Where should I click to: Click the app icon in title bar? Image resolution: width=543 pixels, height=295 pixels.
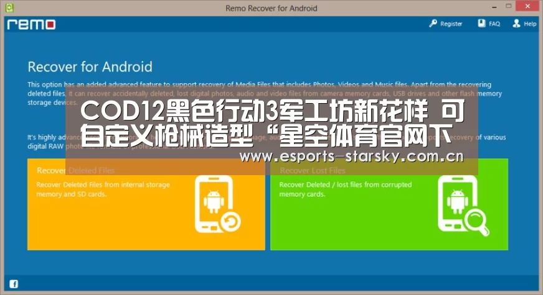[9, 7]
